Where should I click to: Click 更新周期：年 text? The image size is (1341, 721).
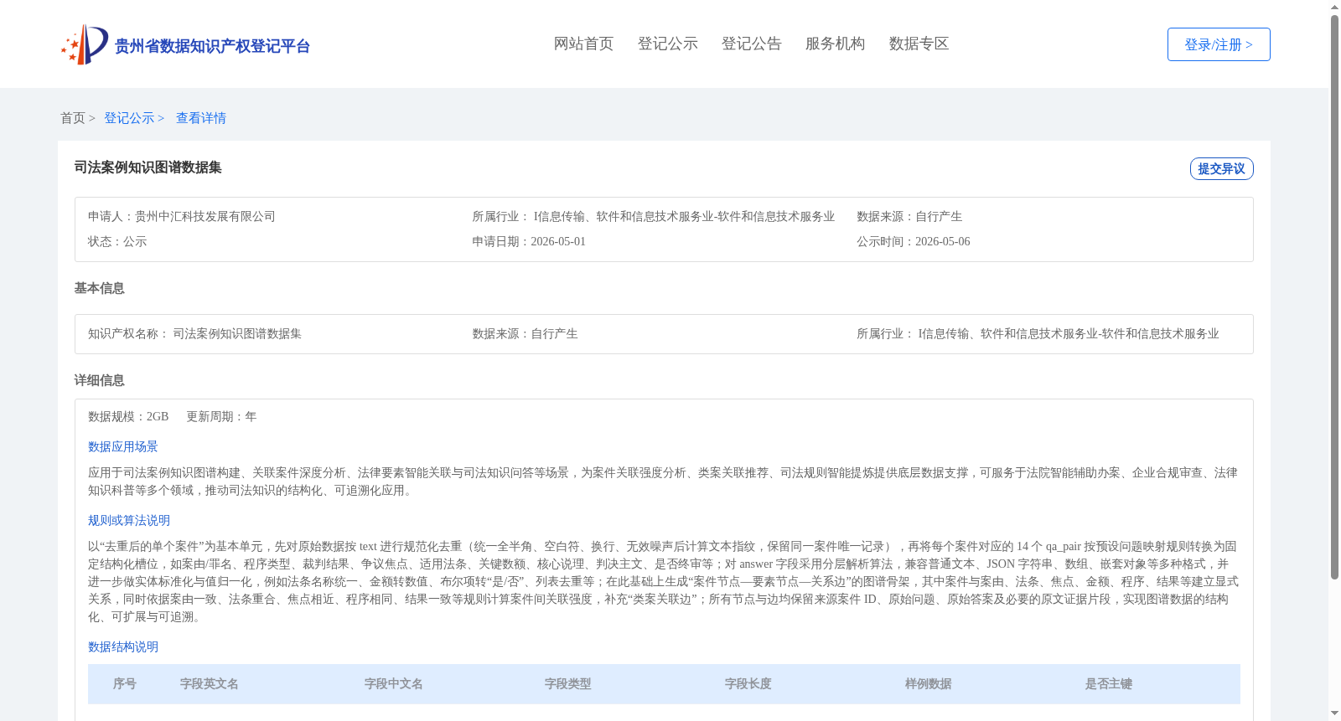[x=221, y=416]
